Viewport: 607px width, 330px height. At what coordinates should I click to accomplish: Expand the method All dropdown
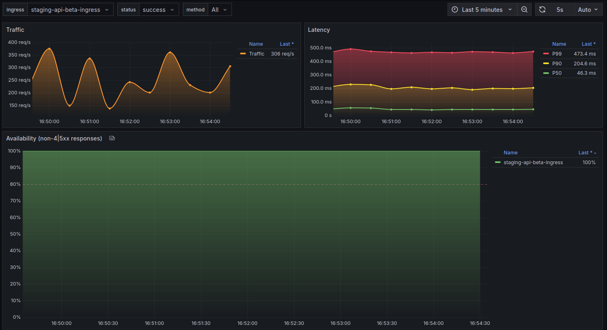(219, 10)
